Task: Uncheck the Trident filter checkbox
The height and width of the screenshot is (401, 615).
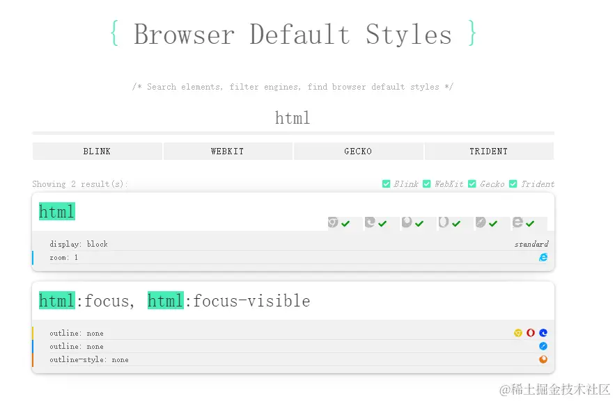Action: click(513, 184)
